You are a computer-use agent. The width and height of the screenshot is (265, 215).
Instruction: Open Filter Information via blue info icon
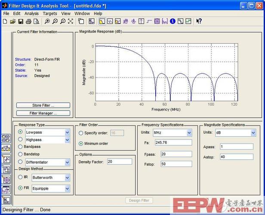(x=173, y=21)
